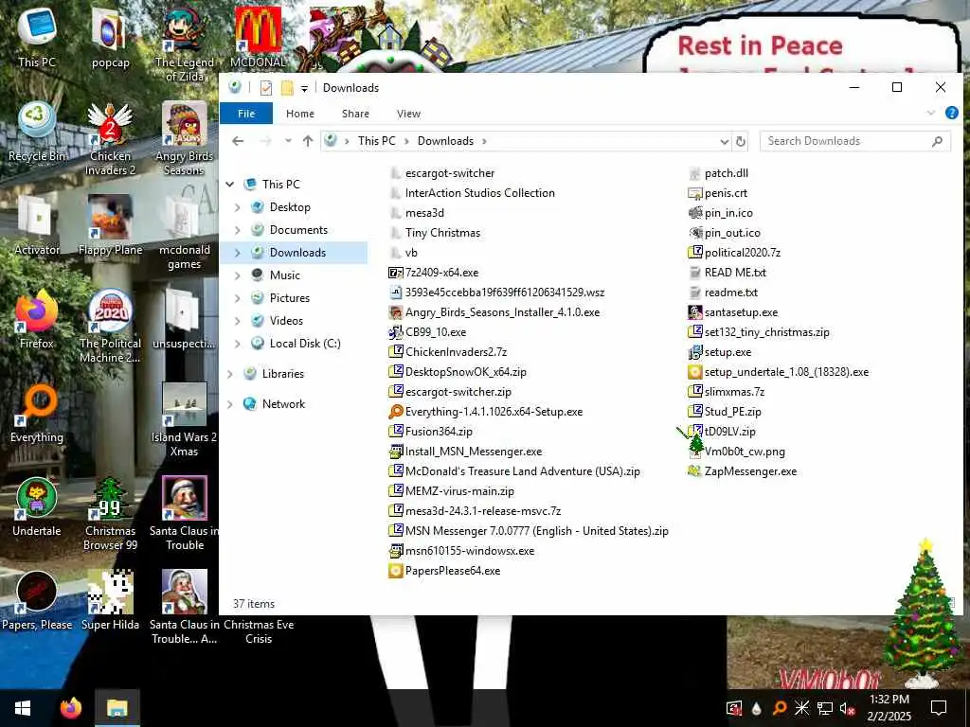Click the New folder quick access icon
Viewport: 970px width, 727px height.
pyautogui.click(x=287, y=88)
